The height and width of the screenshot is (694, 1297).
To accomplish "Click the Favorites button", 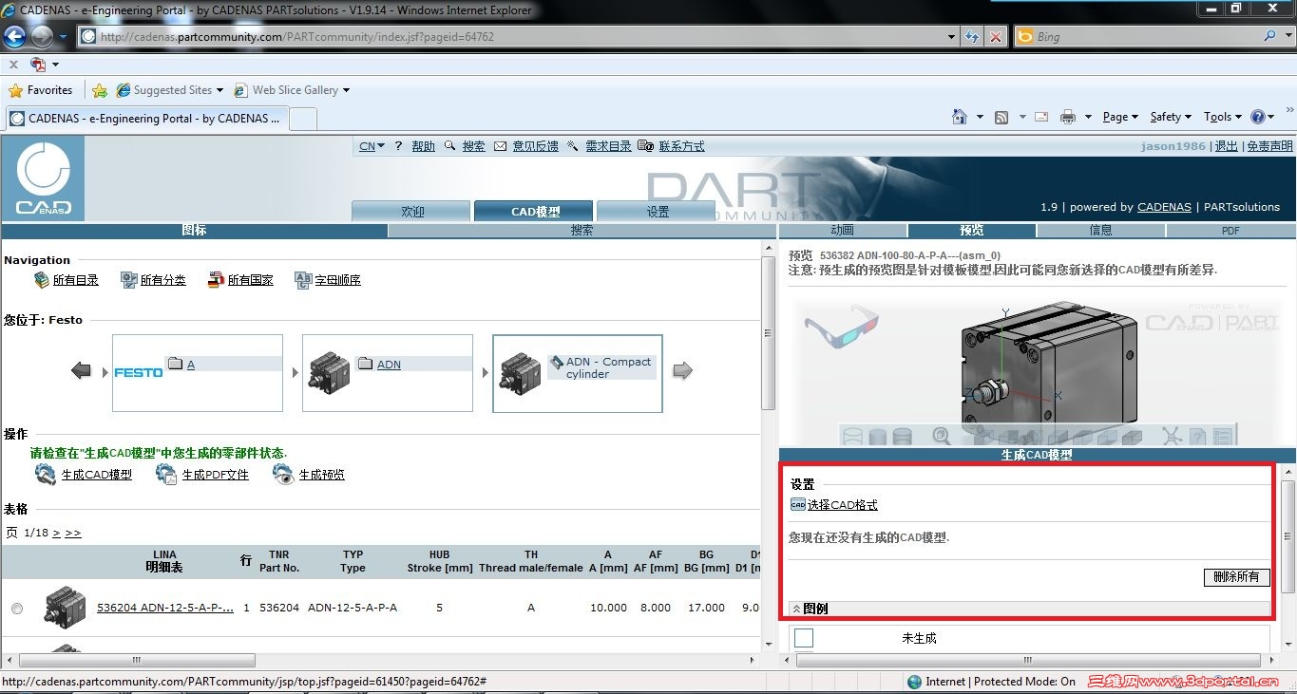I will click(x=40, y=90).
